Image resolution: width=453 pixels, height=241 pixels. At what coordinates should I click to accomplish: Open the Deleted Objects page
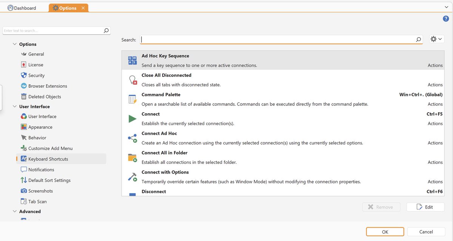[x=45, y=96]
